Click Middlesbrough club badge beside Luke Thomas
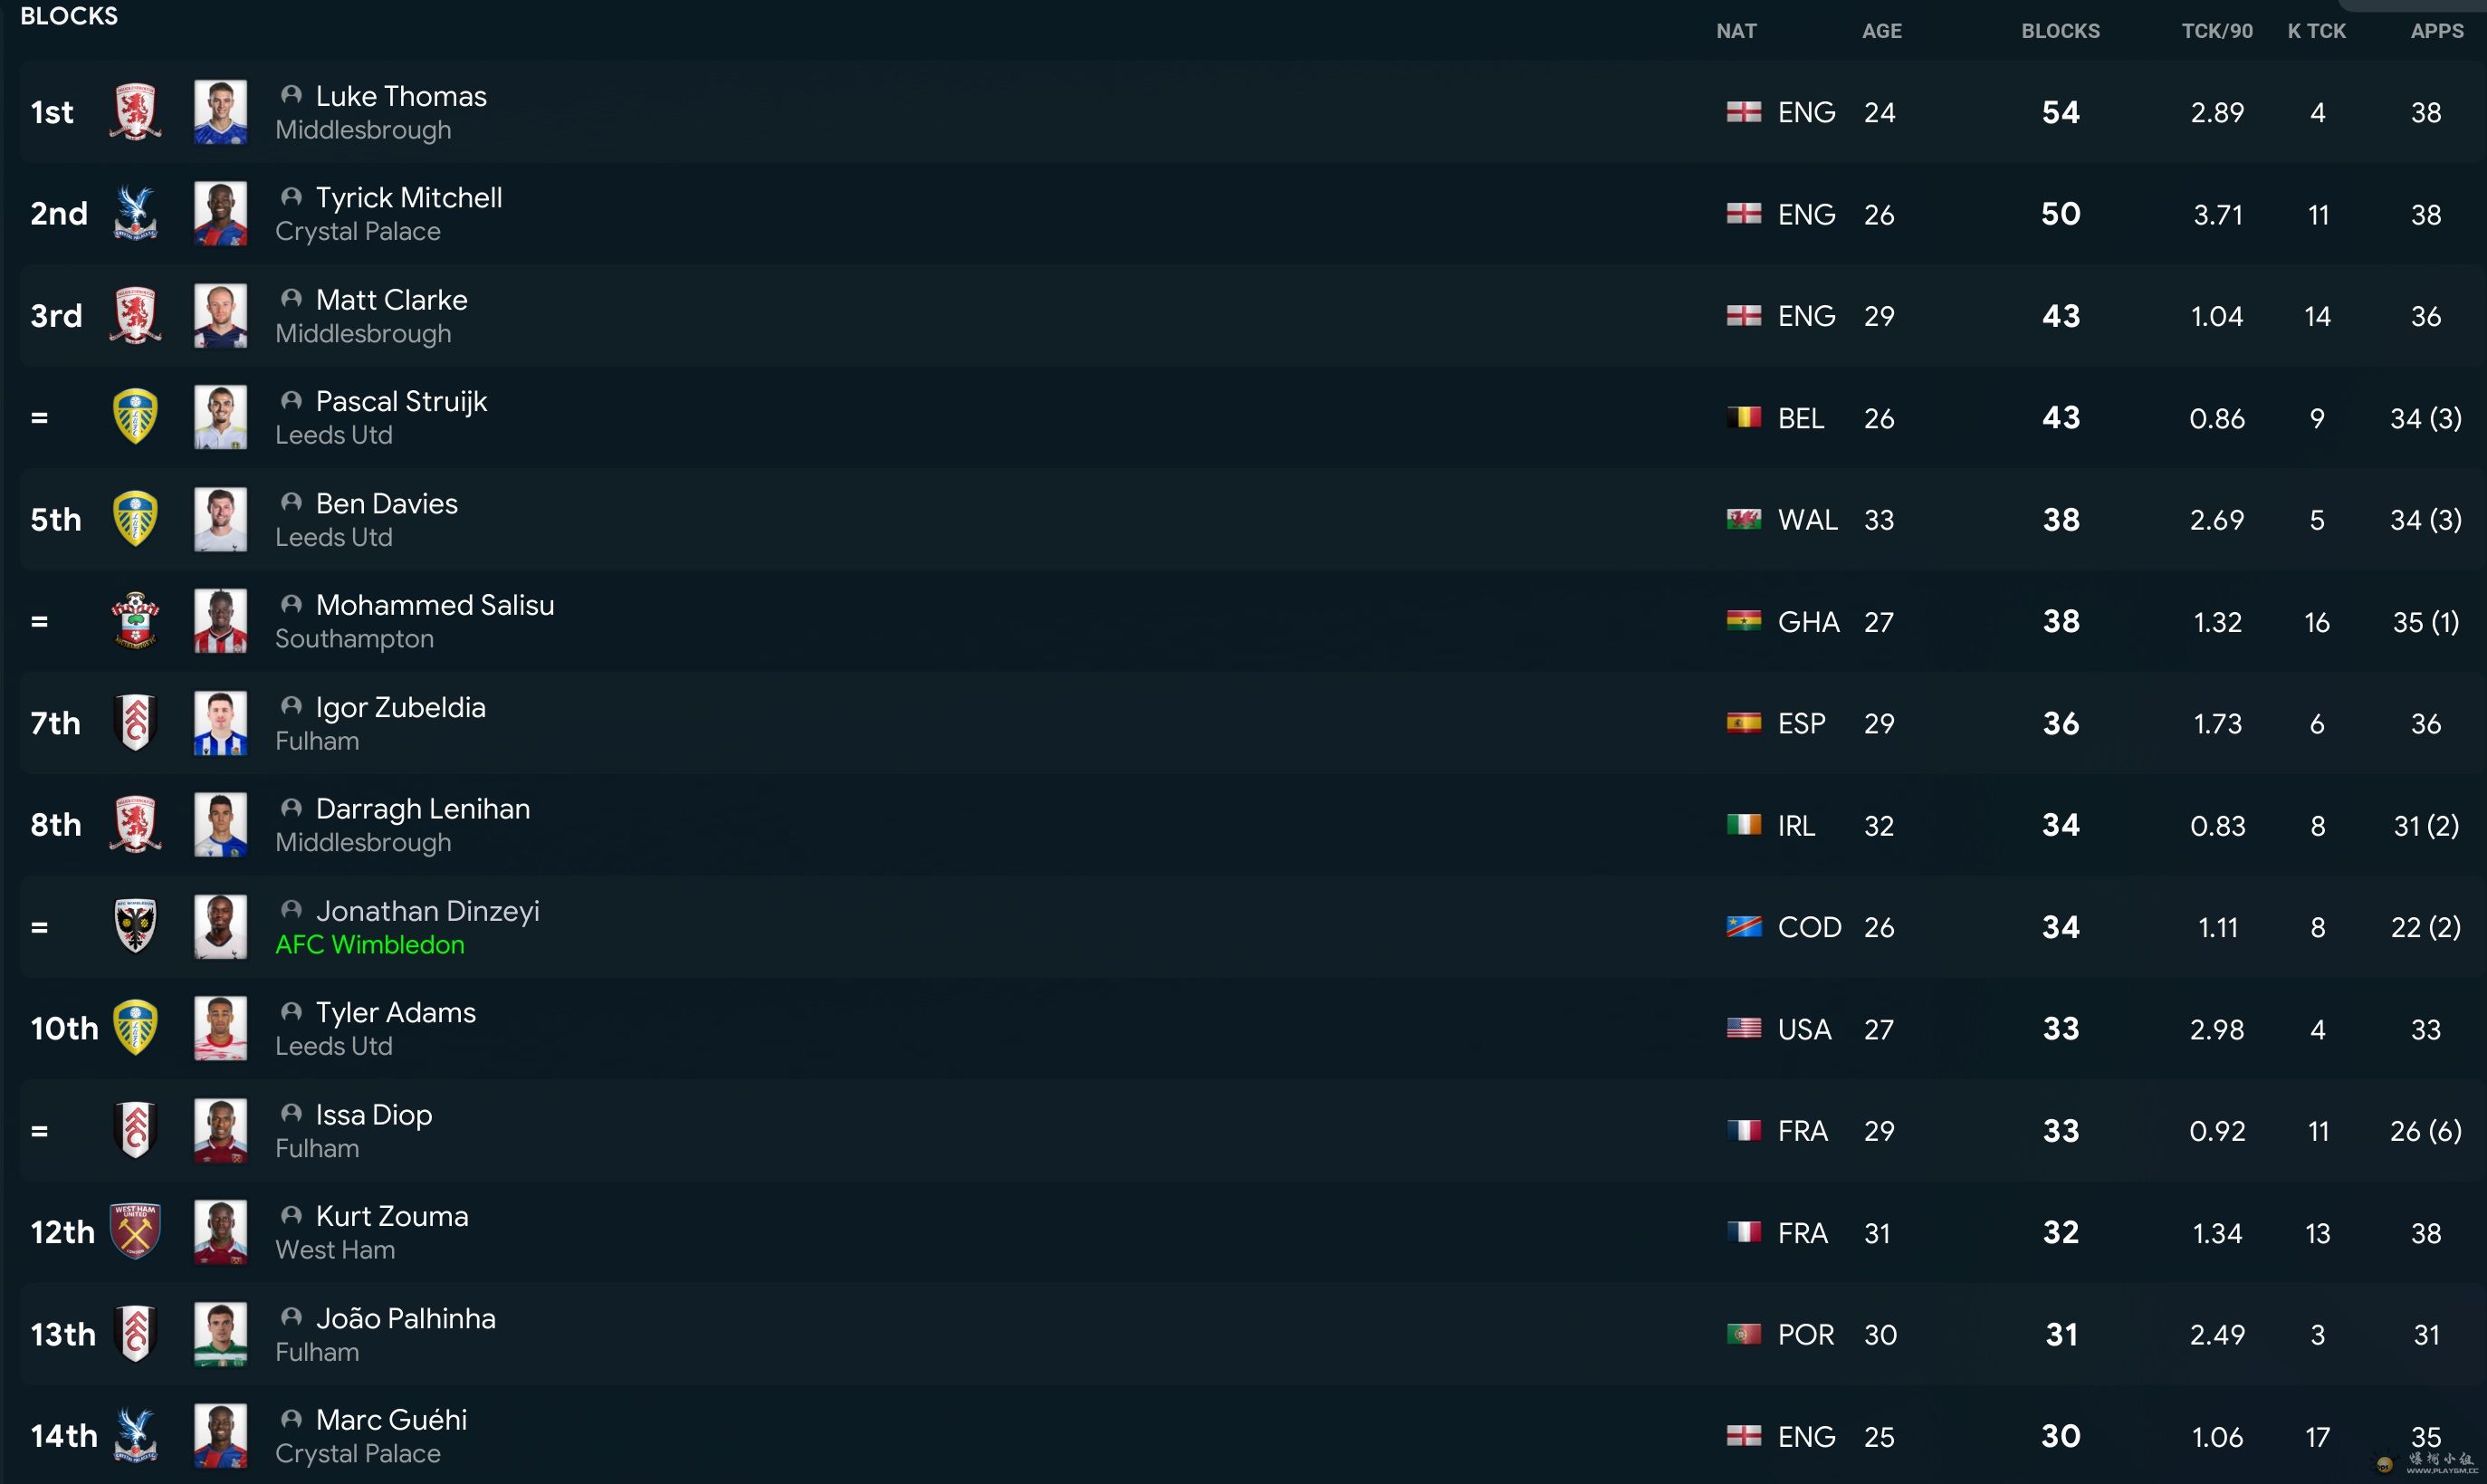The height and width of the screenshot is (1484, 2487). point(135,112)
